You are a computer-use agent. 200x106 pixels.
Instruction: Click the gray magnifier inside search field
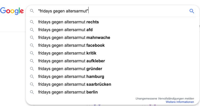click(x=32, y=11)
